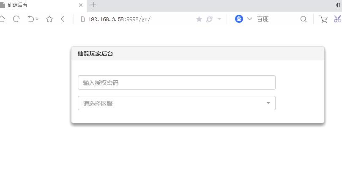This screenshot has height=180, width=342.
Task: Select the 仙踪后台 browser tab
Action: [x=43, y=5]
